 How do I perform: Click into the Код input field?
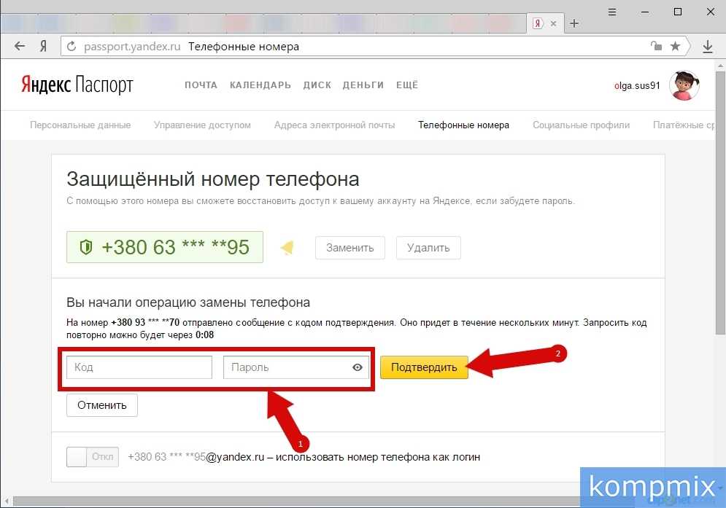(x=139, y=367)
